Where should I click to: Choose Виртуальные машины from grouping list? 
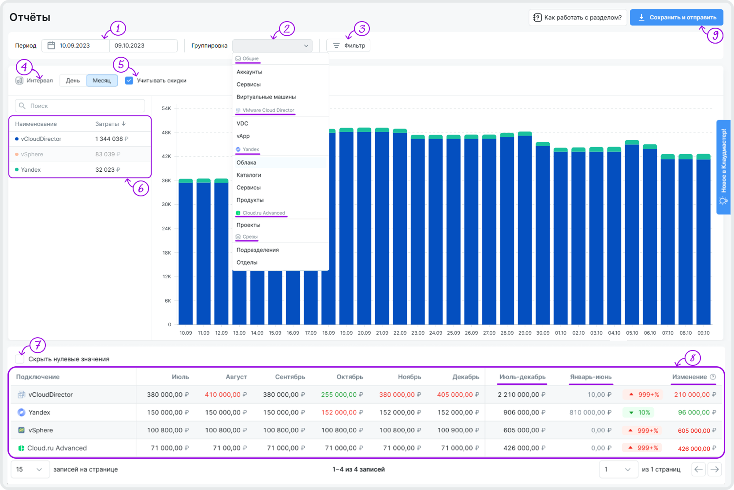point(266,97)
